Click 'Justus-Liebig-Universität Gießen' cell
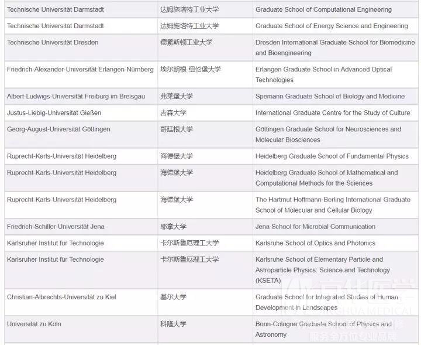 pos(81,112)
